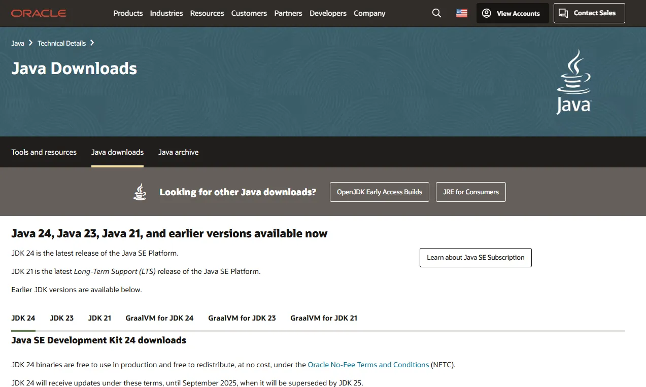The height and width of the screenshot is (387, 646).
Task: Select the GraalVM for JDK 23 tab
Action: [242, 318]
